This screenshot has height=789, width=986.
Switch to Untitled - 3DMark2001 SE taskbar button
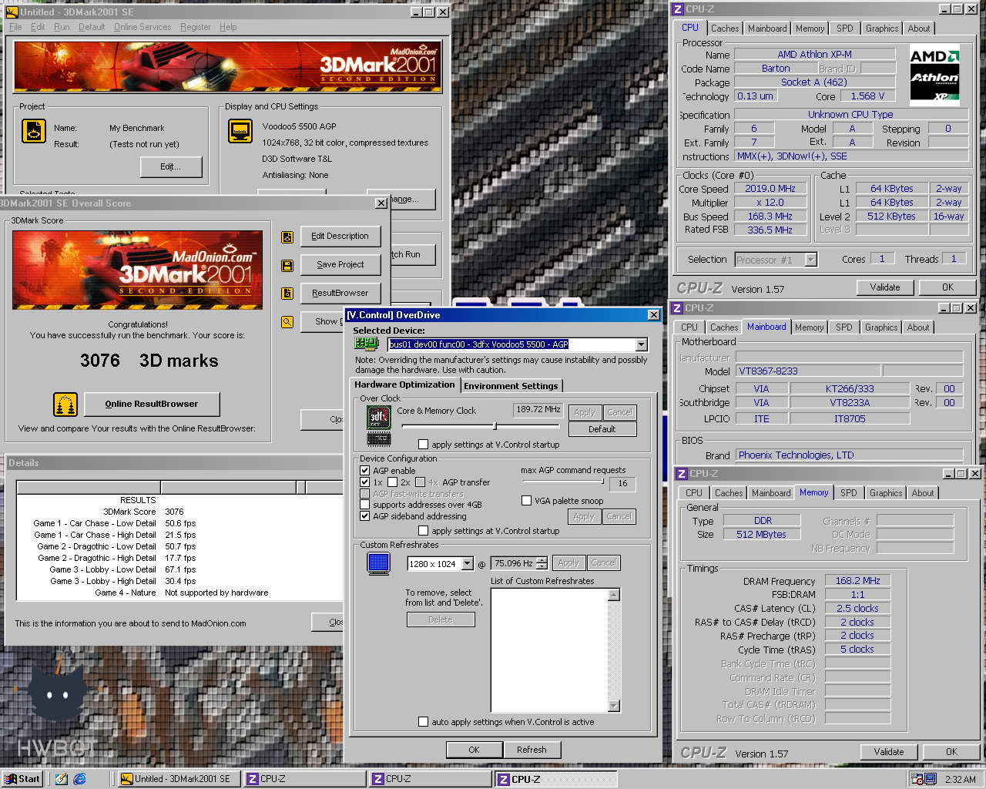(179, 779)
